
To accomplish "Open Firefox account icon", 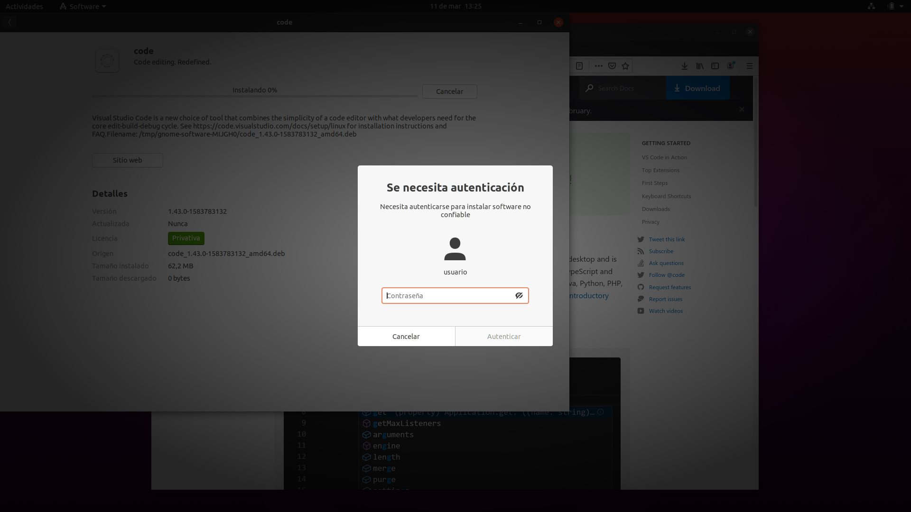I will pos(731,65).
